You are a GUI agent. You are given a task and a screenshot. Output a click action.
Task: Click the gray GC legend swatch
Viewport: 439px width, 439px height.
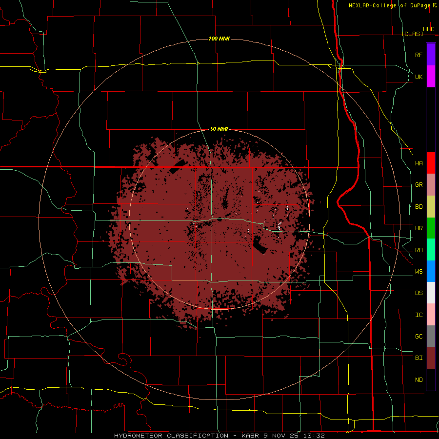[431, 336]
